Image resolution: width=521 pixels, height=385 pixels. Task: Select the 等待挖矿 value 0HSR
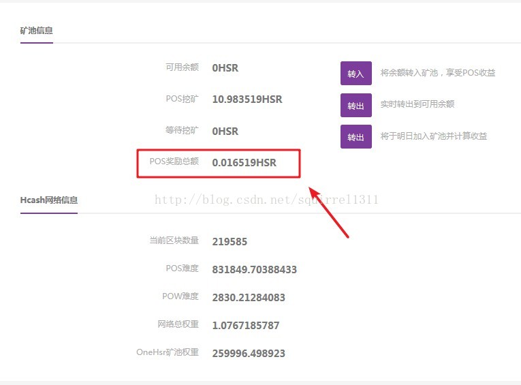[225, 131]
